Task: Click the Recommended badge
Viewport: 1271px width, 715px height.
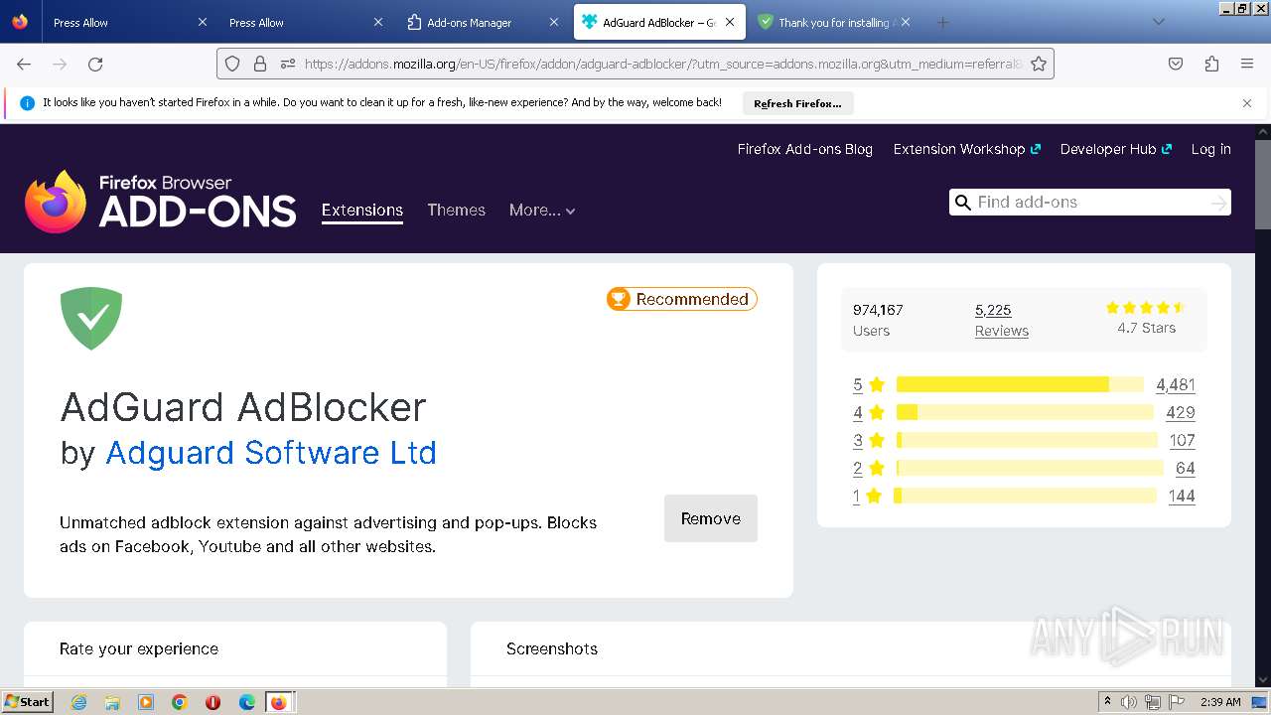Action: 682,299
